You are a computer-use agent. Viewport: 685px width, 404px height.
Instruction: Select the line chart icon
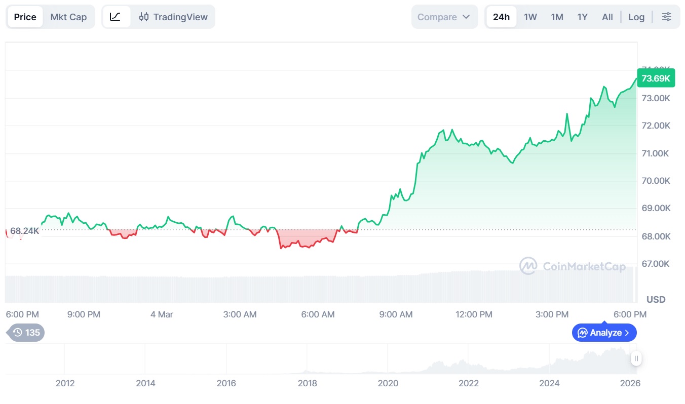(116, 17)
